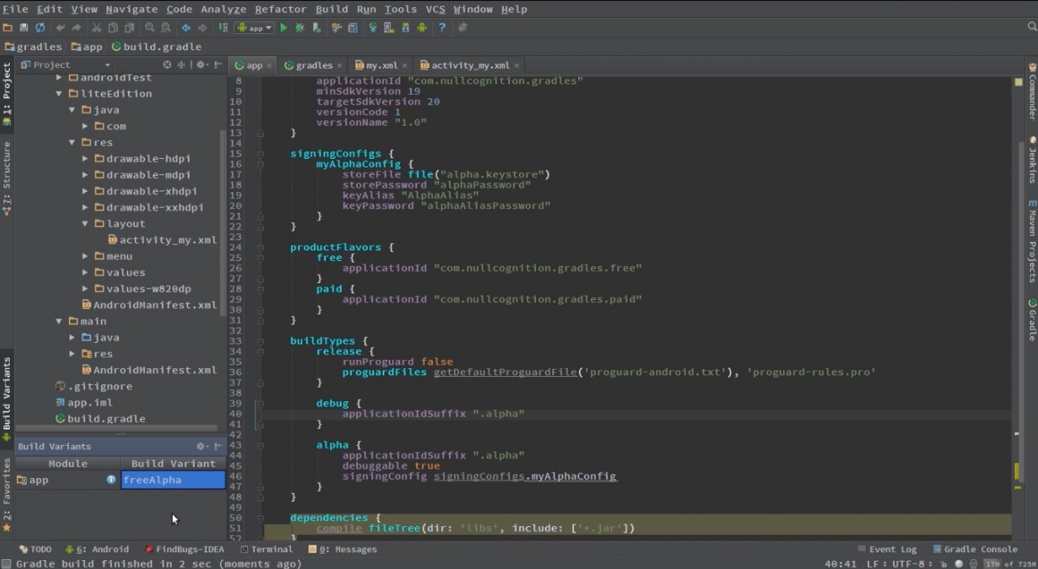Run the app configuration
This screenshot has width=1038, height=569.
(283, 28)
